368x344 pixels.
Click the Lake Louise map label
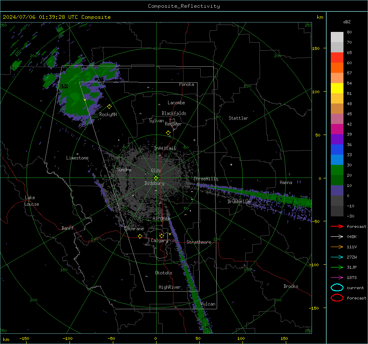(x=32, y=201)
